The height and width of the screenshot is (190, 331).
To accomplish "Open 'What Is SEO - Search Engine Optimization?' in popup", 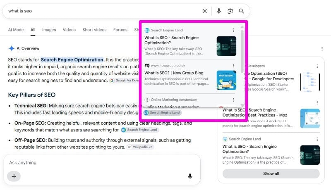I will pyautogui.click(x=171, y=40).
